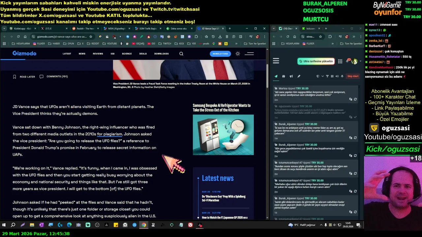Select paper plane activity feed tab

pyautogui.click(x=276, y=76)
